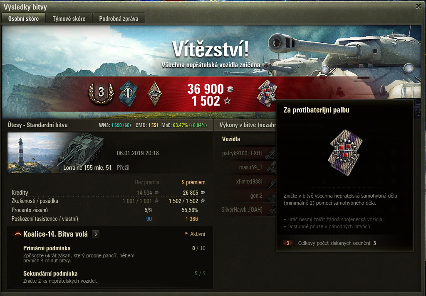426x296 pixels.
Task: Click the orange Aktivní flag icon
Action: pyautogui.click(x=186, y=234)
